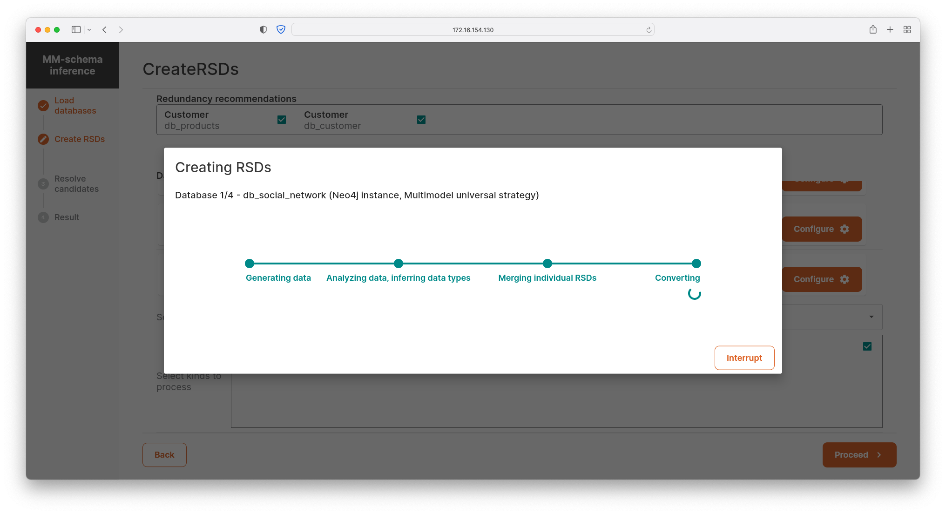Click the Result step icon

43,217
